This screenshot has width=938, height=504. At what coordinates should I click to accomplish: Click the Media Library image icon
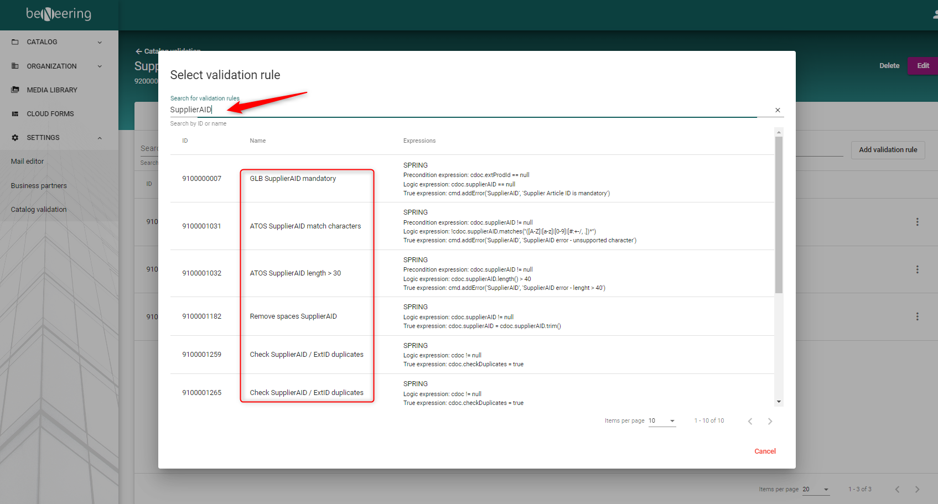15,90
